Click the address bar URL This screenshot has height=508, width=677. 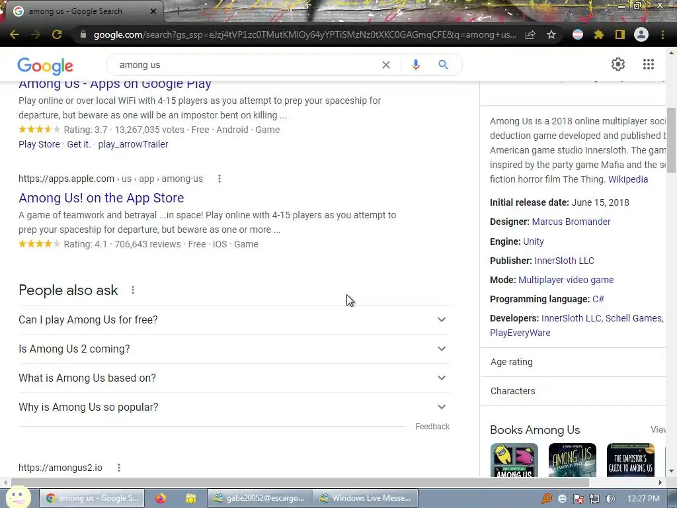click(305, 34)
